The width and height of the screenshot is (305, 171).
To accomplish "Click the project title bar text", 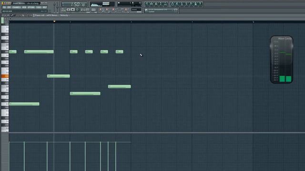I will pyautogui.click(x=26, y=3).
